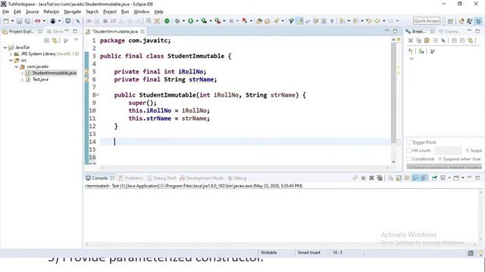Click Skip All Breakpoints icon in Breakpoints view
Screen dimensions: 485x272
(443, 40)
